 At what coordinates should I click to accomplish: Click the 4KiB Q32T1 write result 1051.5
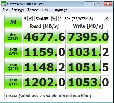pyautogui.click(x=88, y=67)
